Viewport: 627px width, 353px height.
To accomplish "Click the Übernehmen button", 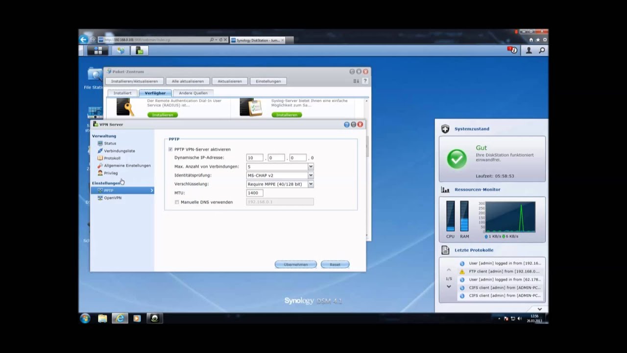I will pyautogui.click(x=296, y=264).
